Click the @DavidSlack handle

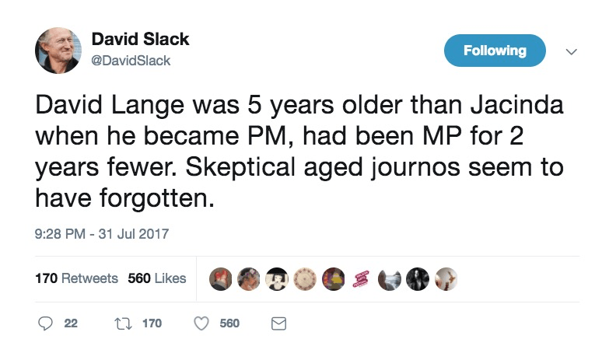[x=131, y=60]
